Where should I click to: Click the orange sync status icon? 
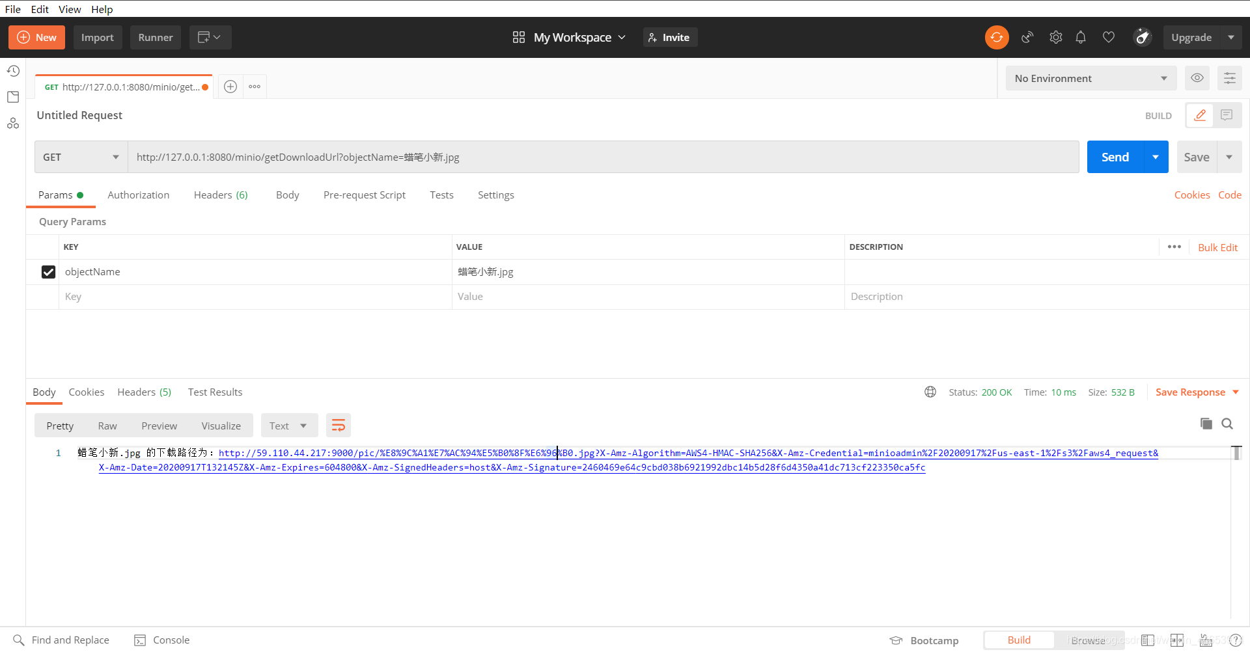coord(997,38)
